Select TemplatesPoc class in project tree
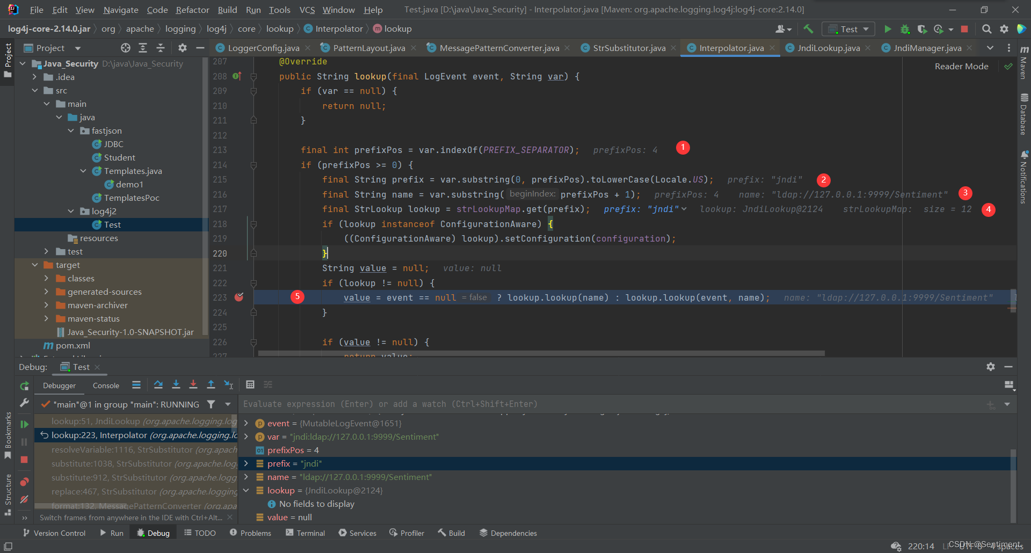Viewport: 1031px width, 553px height. coord(132,198)
